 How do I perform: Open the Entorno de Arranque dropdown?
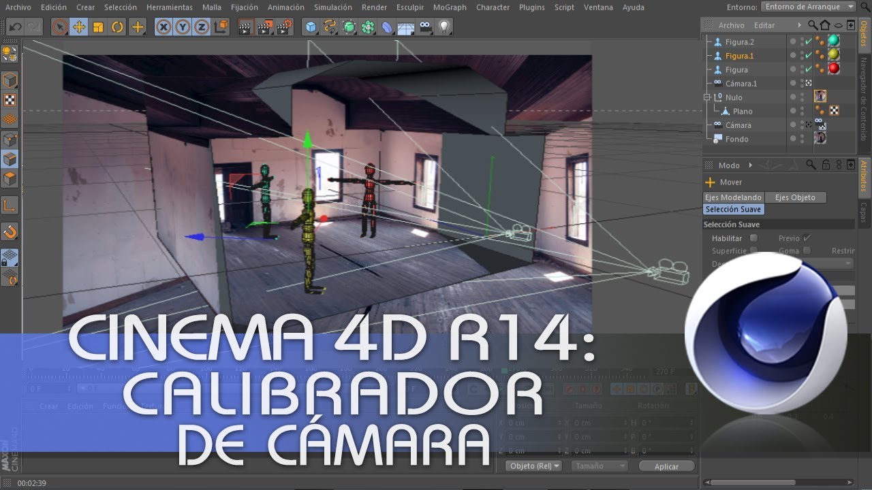coord(809,7)
